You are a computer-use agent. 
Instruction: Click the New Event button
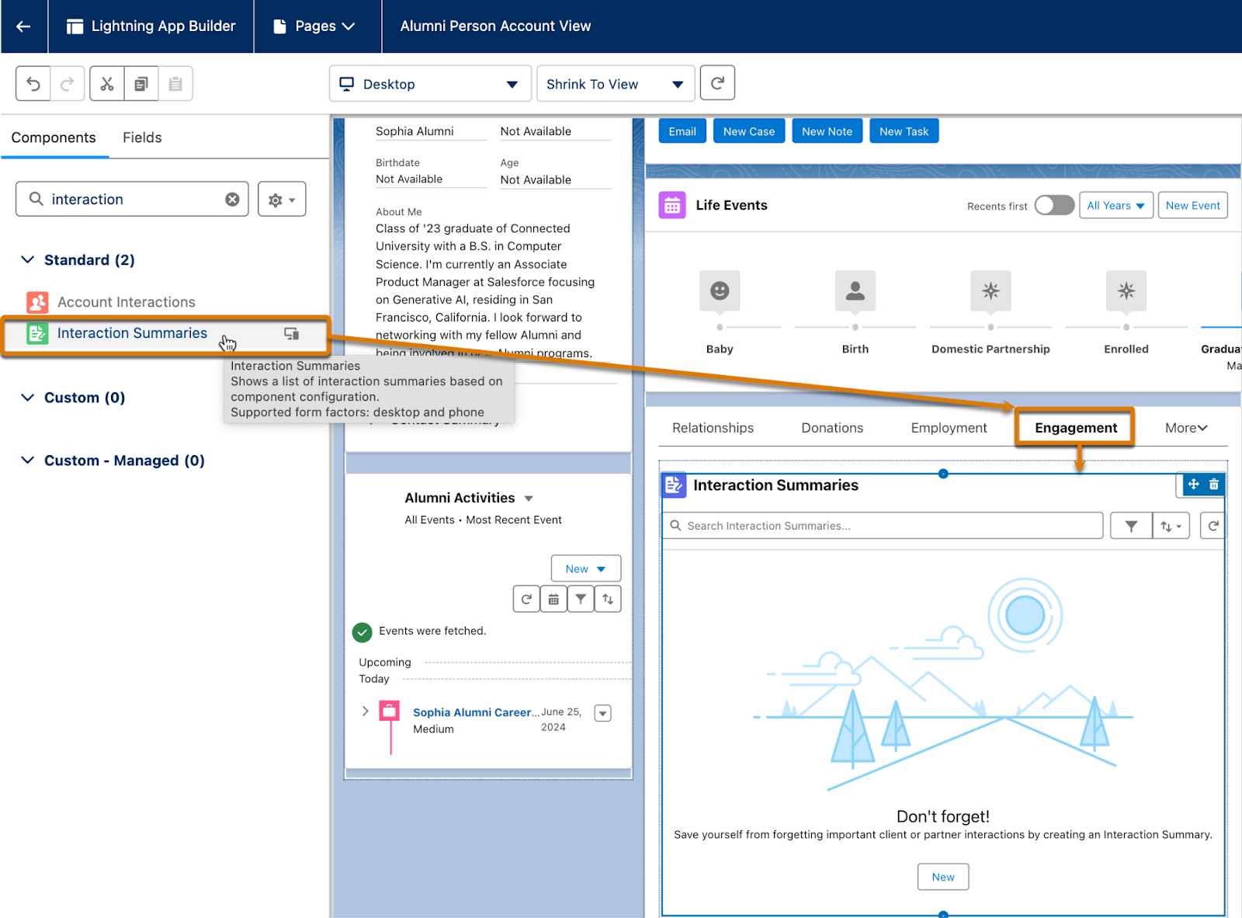(x=1193, y=206)
